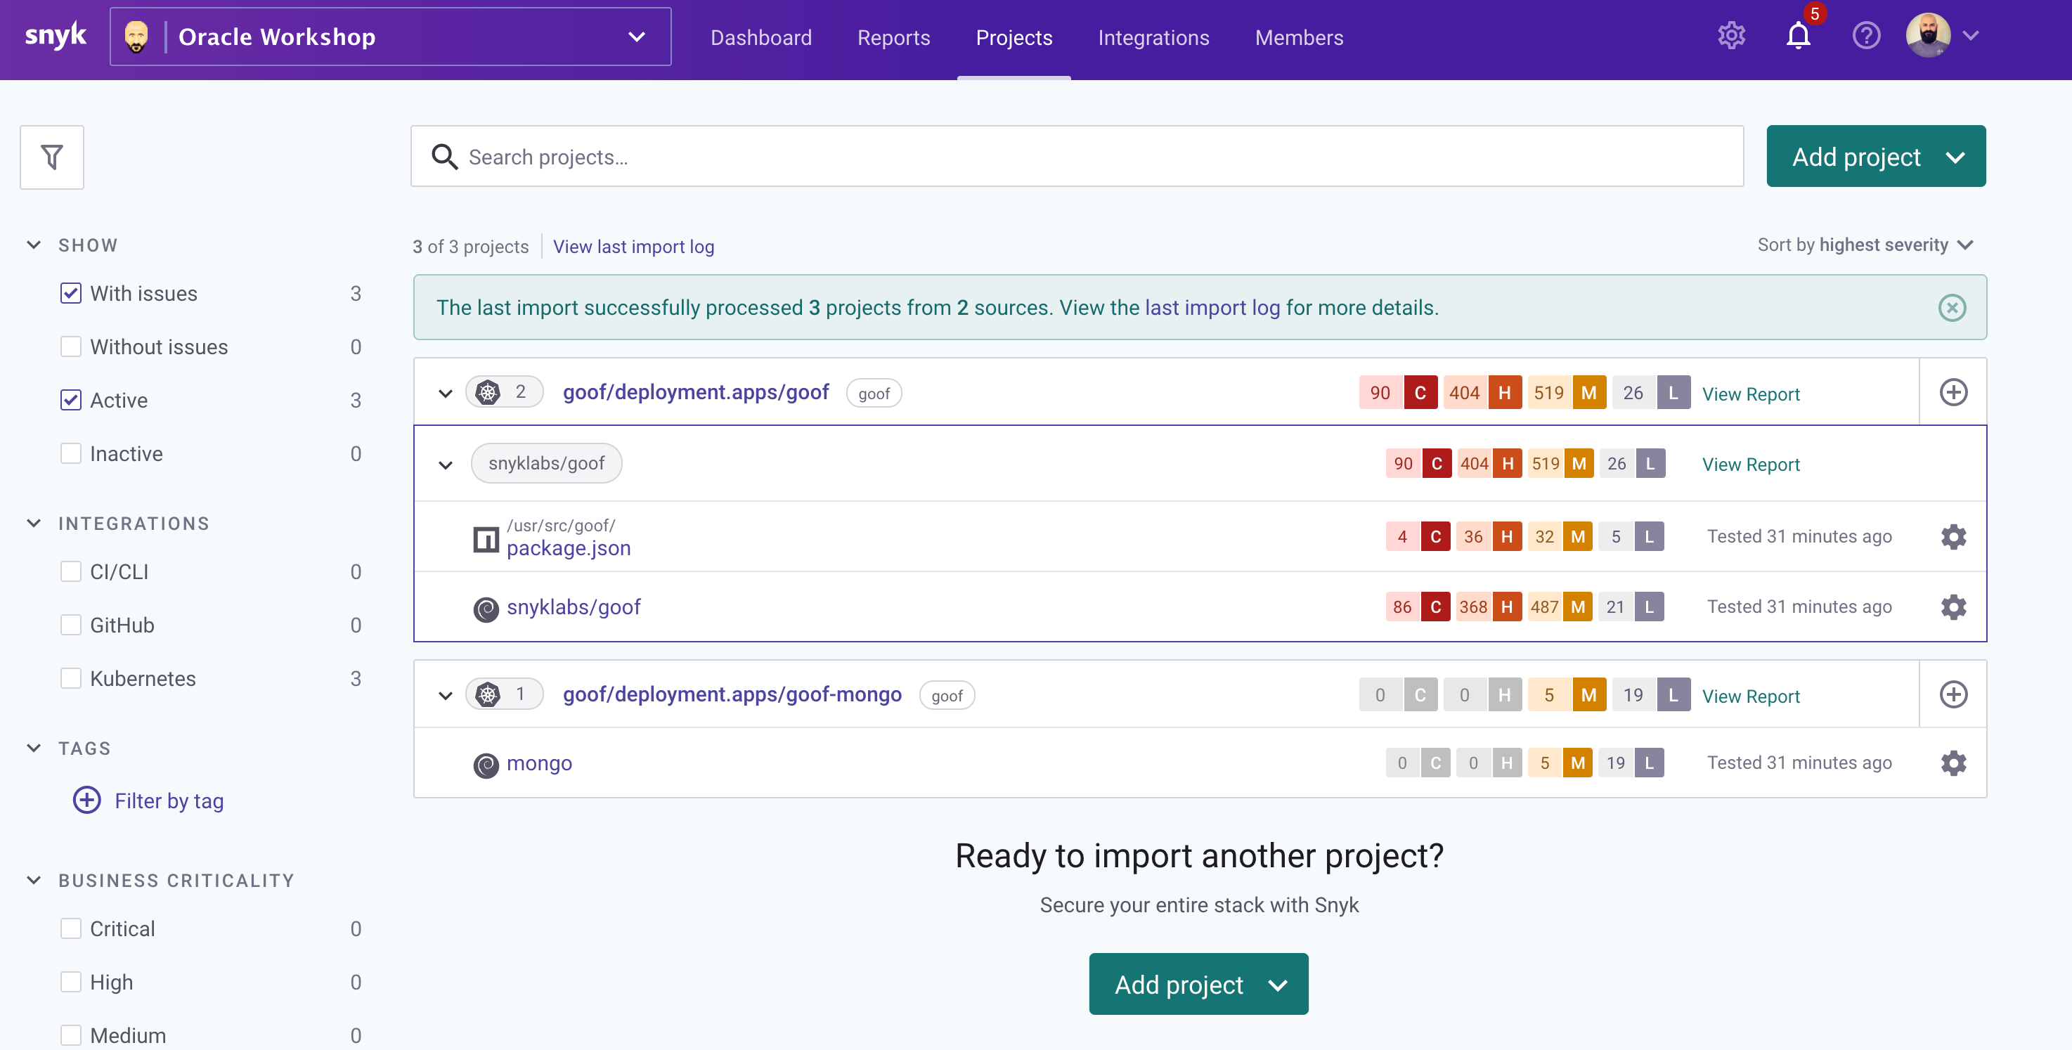Click Medium severity badge on goof-mongo row
The width and height of the screenshot is (2072, 1050).
(1567, 694)
